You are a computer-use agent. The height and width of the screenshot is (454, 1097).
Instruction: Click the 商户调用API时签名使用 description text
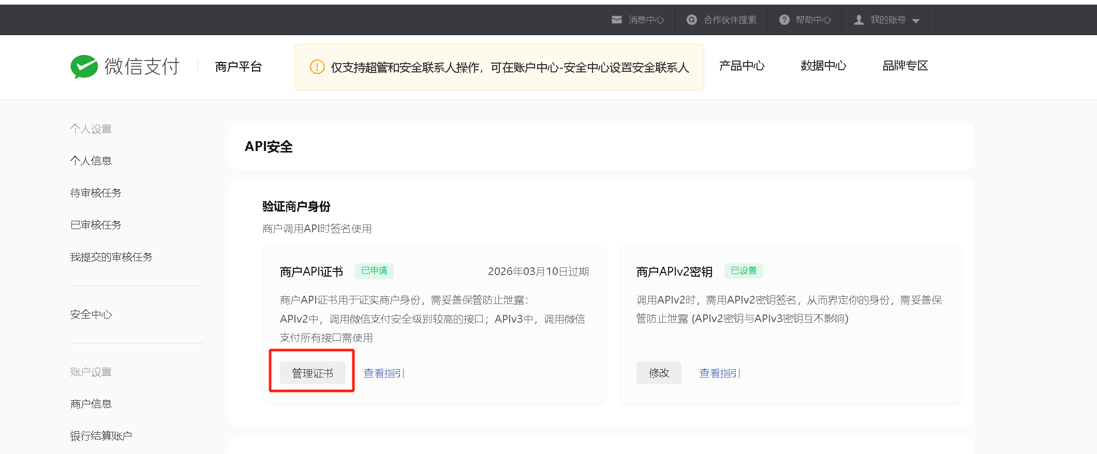click(x=317, y=229)
